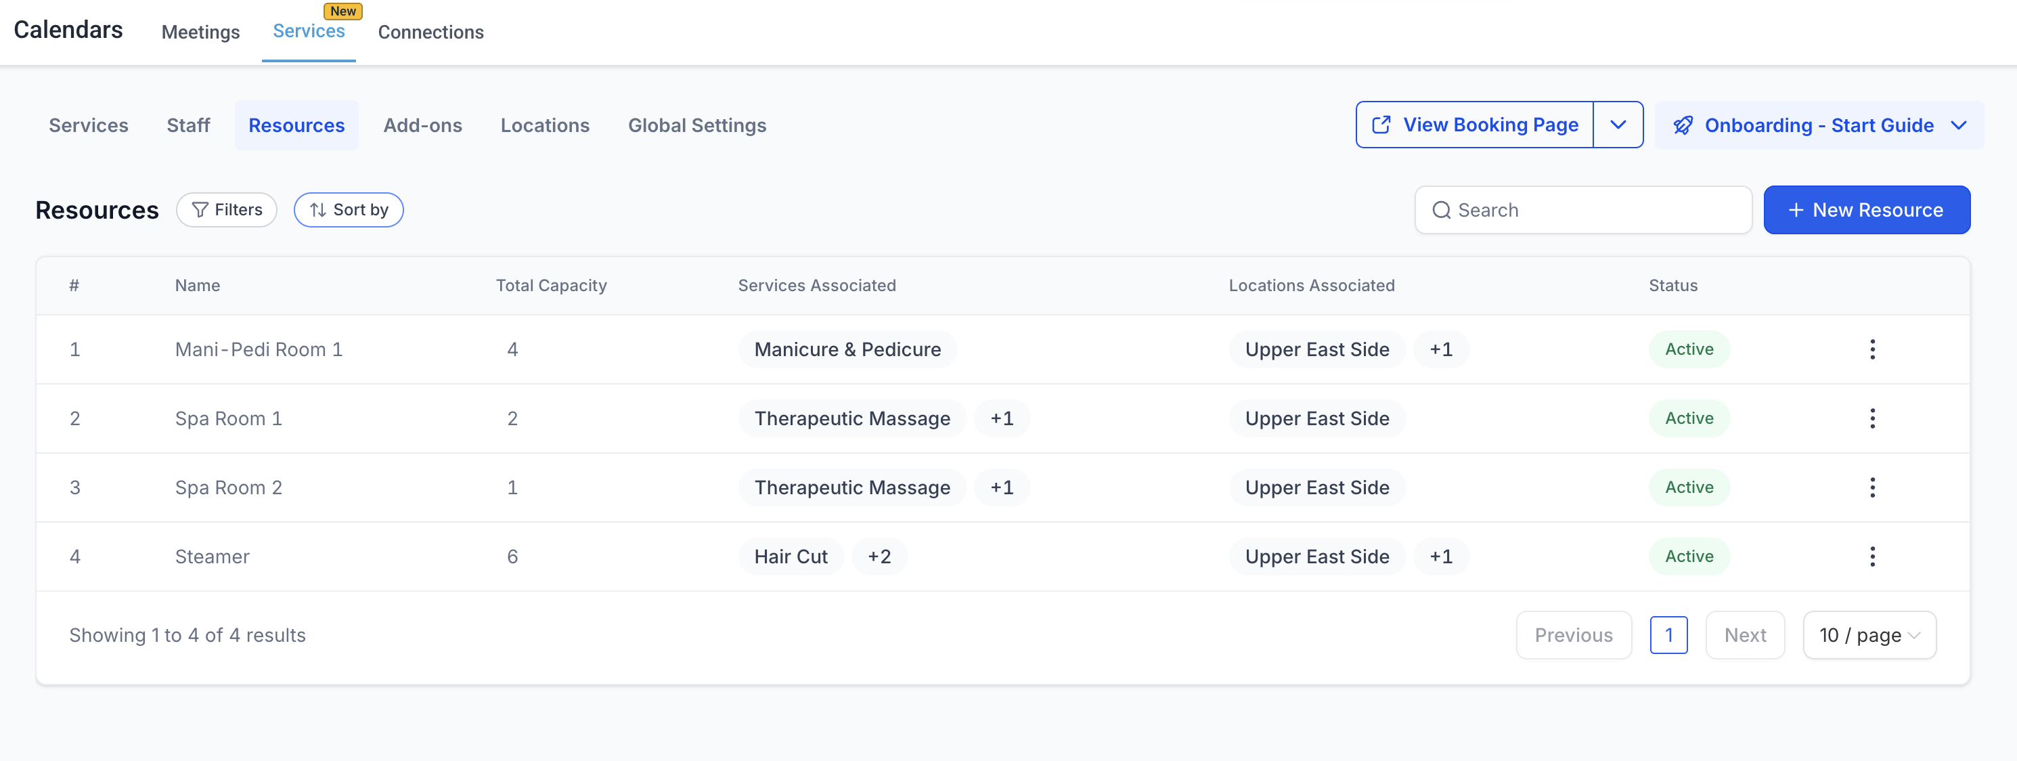Image resolution: width=2017 pixels, height=761 pixels.
Task: Open the three-dot menu for Steamer
Action: 1871,556
